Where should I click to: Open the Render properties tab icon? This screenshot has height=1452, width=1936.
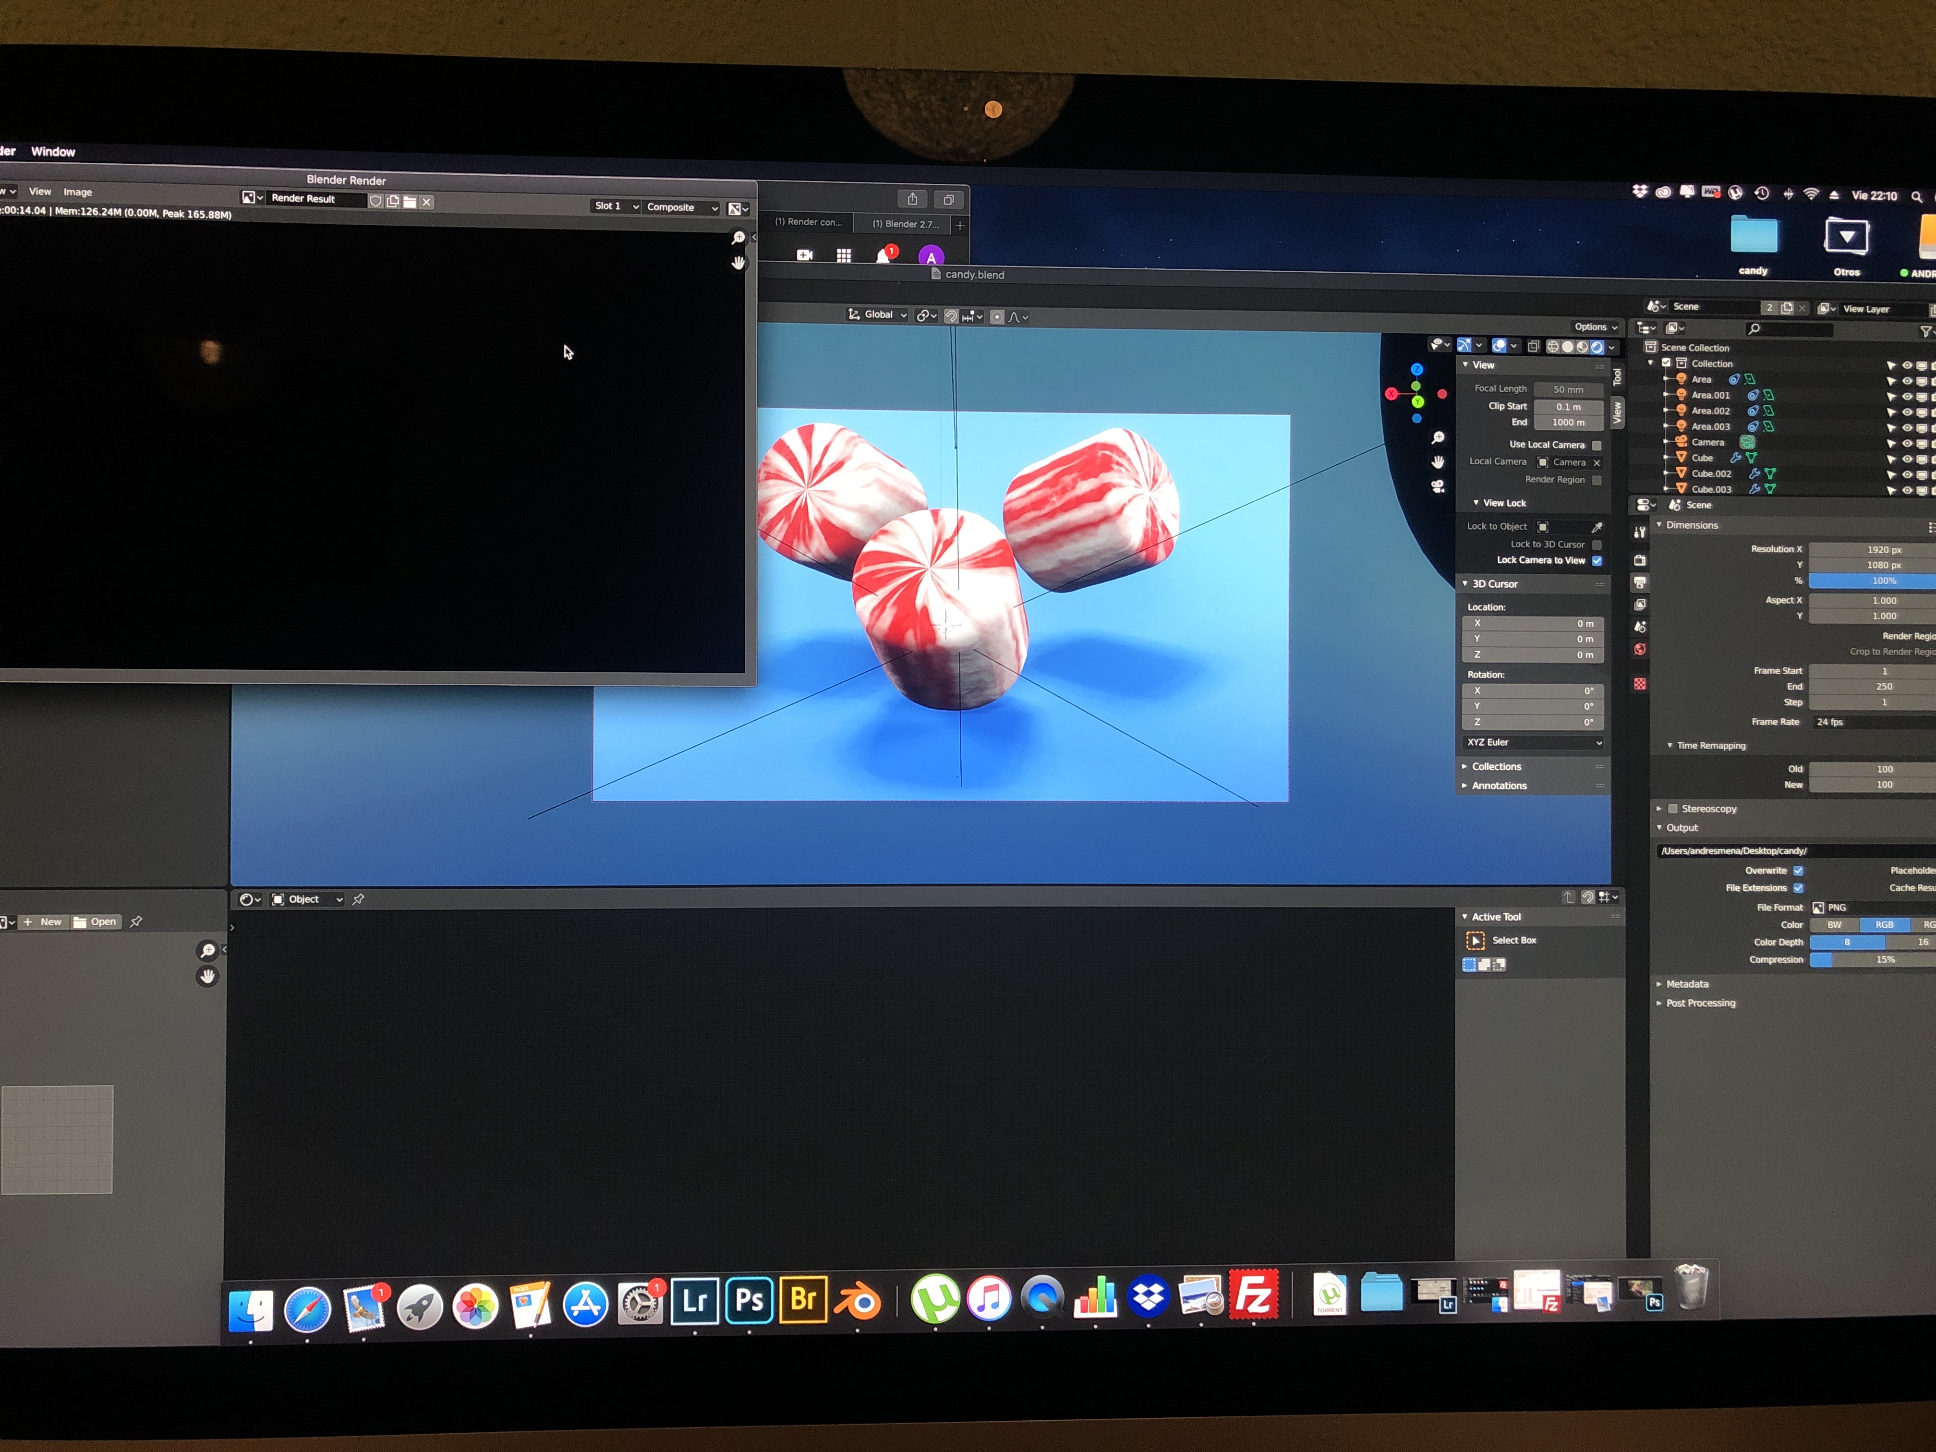click(x=1639, y=560)
